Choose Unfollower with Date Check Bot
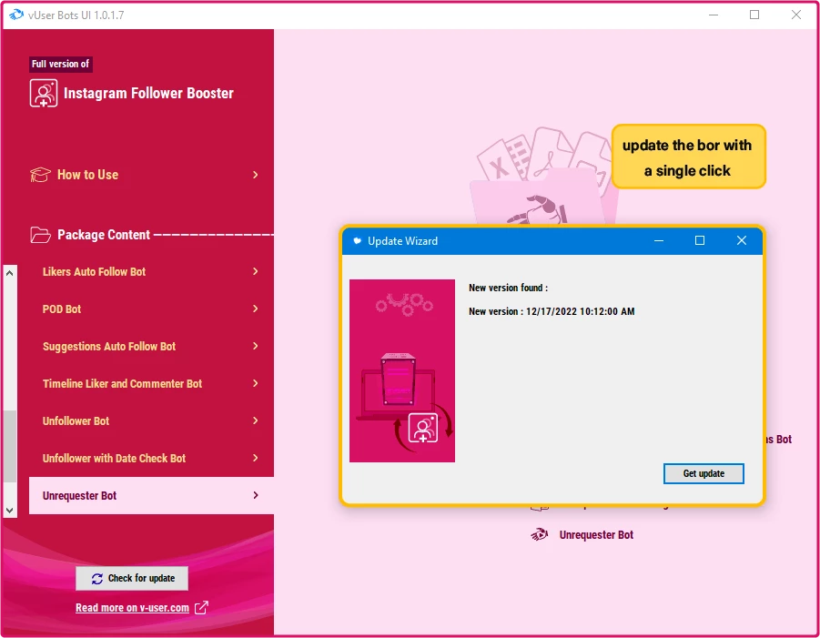Screen dimensions: 820x638 click(151, 458)
